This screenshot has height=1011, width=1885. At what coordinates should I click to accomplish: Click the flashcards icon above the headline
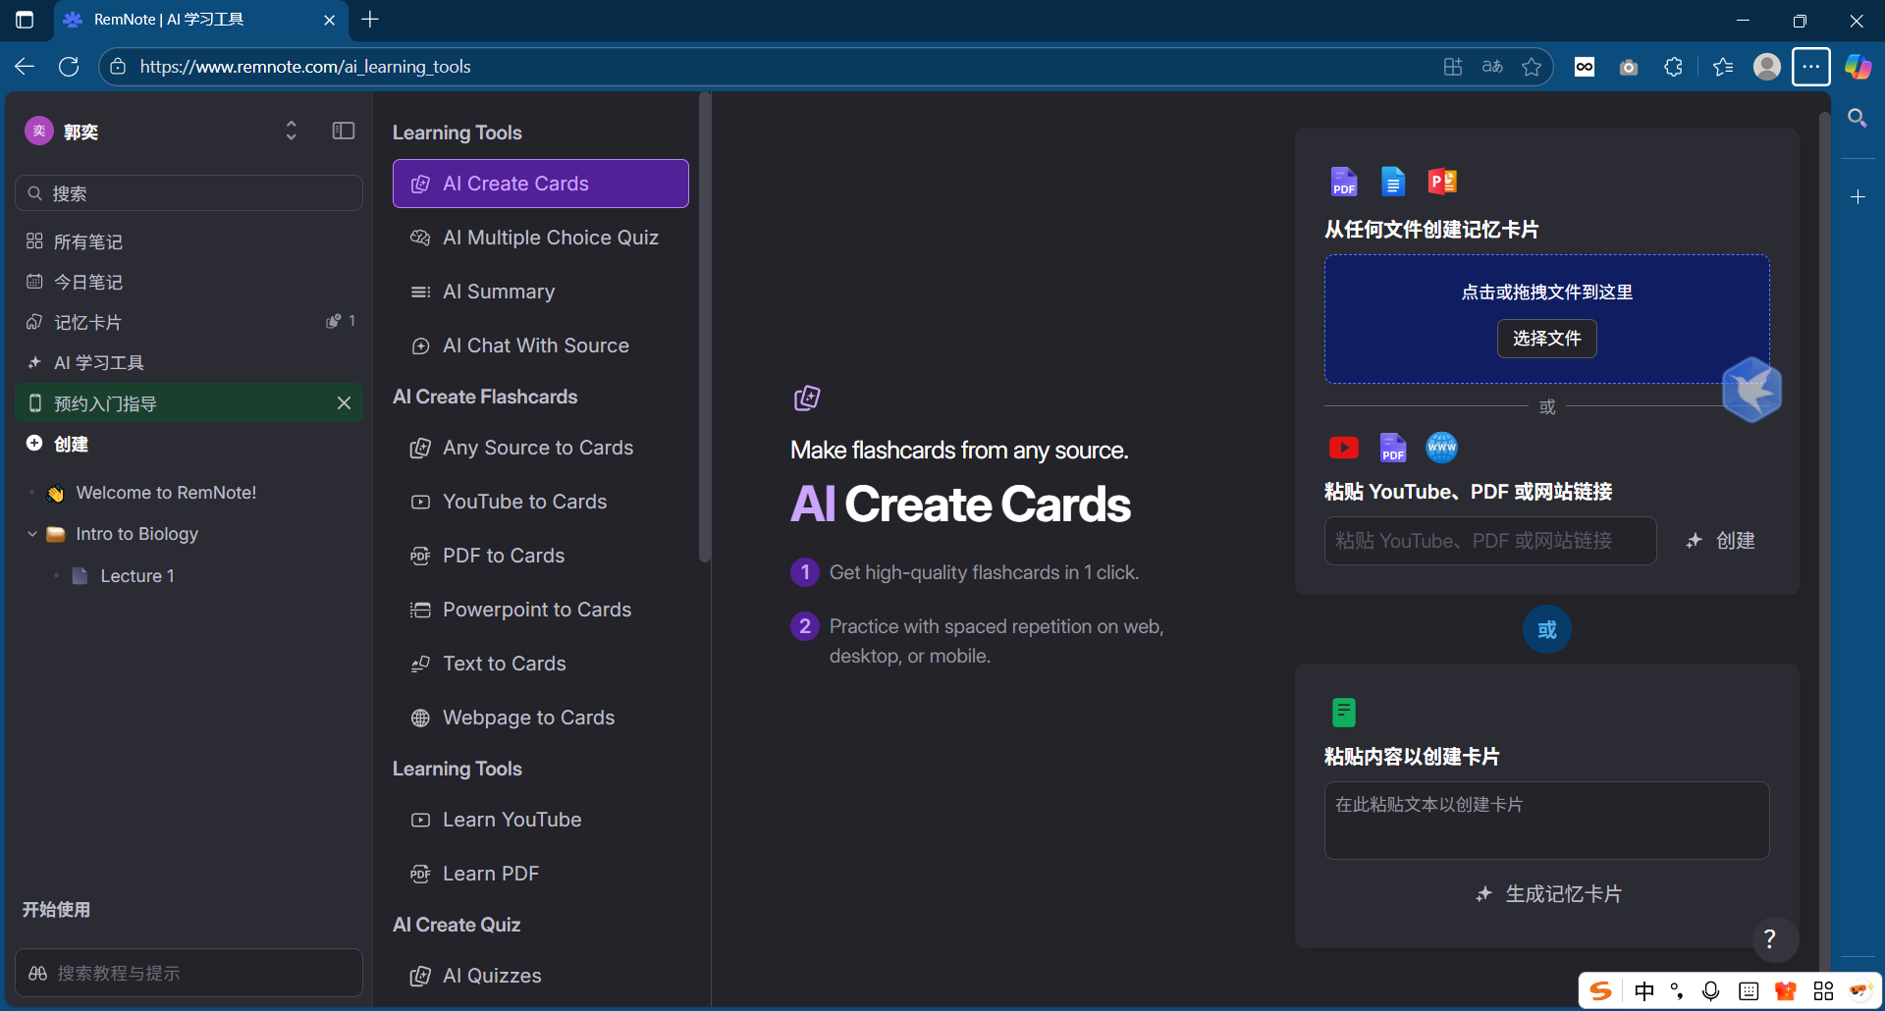(x=807, y=398)
